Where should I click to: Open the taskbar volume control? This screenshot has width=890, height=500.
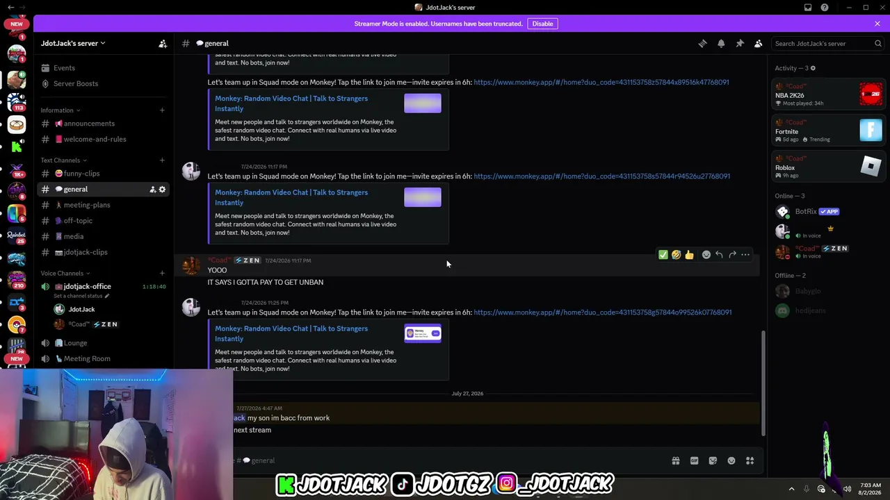(x=847, y=489)
